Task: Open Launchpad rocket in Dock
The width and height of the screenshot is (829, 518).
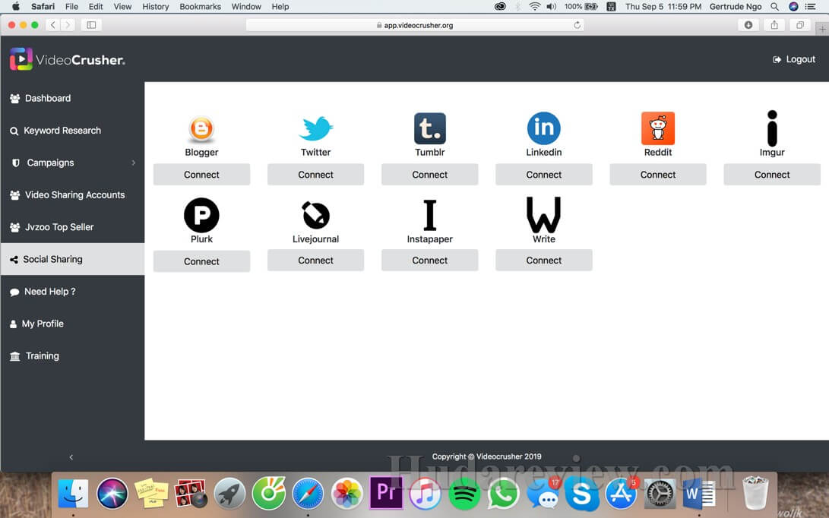Action: (229, 494)
